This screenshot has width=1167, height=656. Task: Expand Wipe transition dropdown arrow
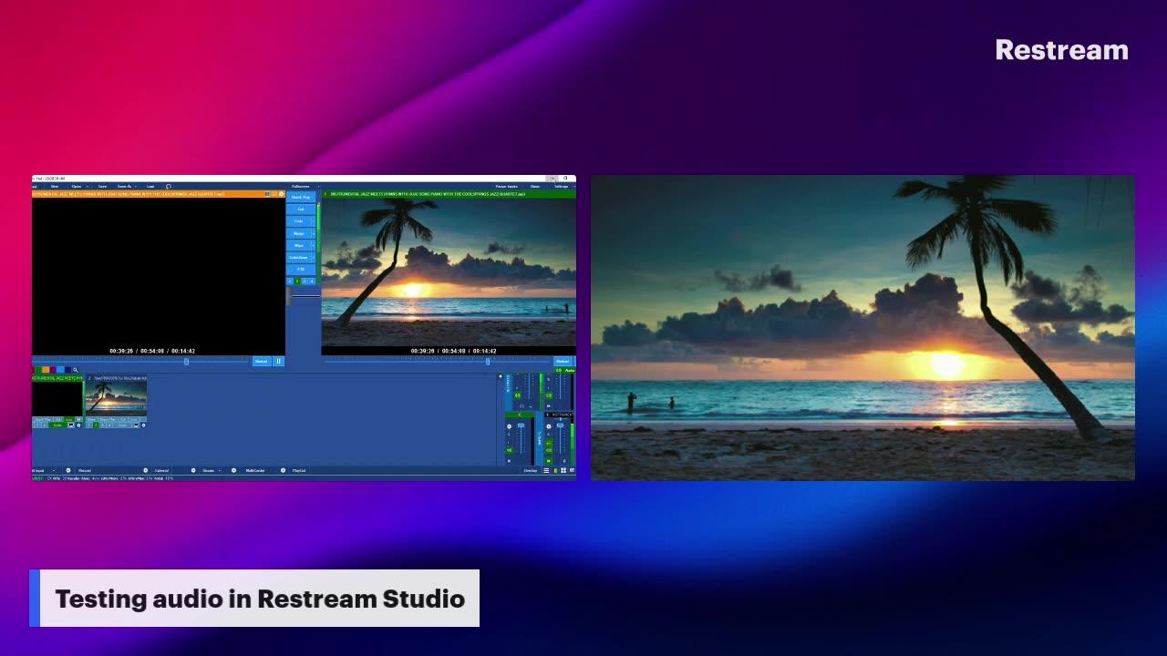(314, 245)
